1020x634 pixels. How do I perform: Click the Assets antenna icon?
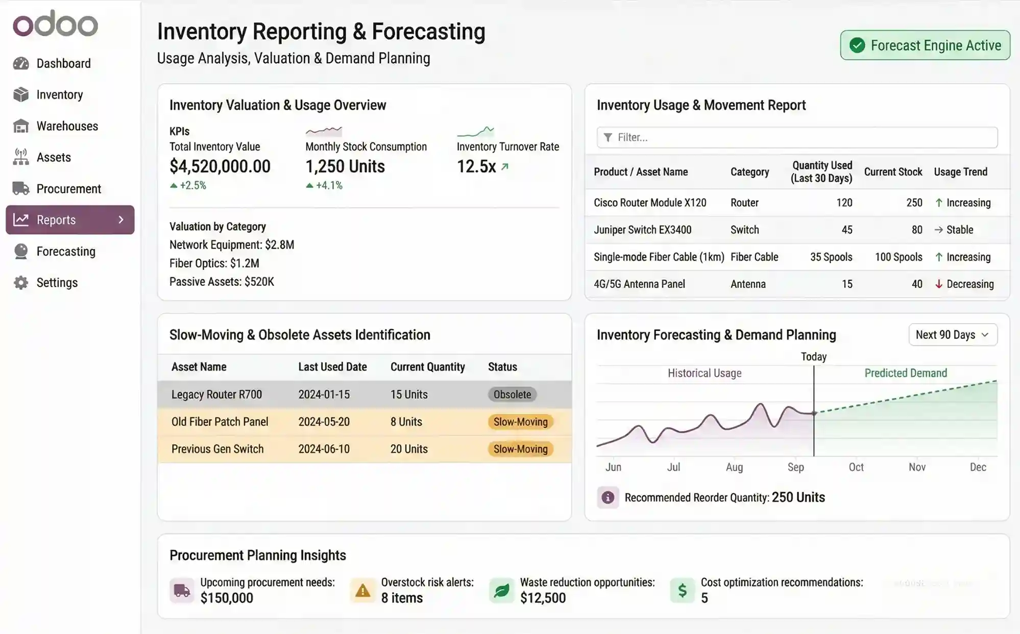[20, 157]
